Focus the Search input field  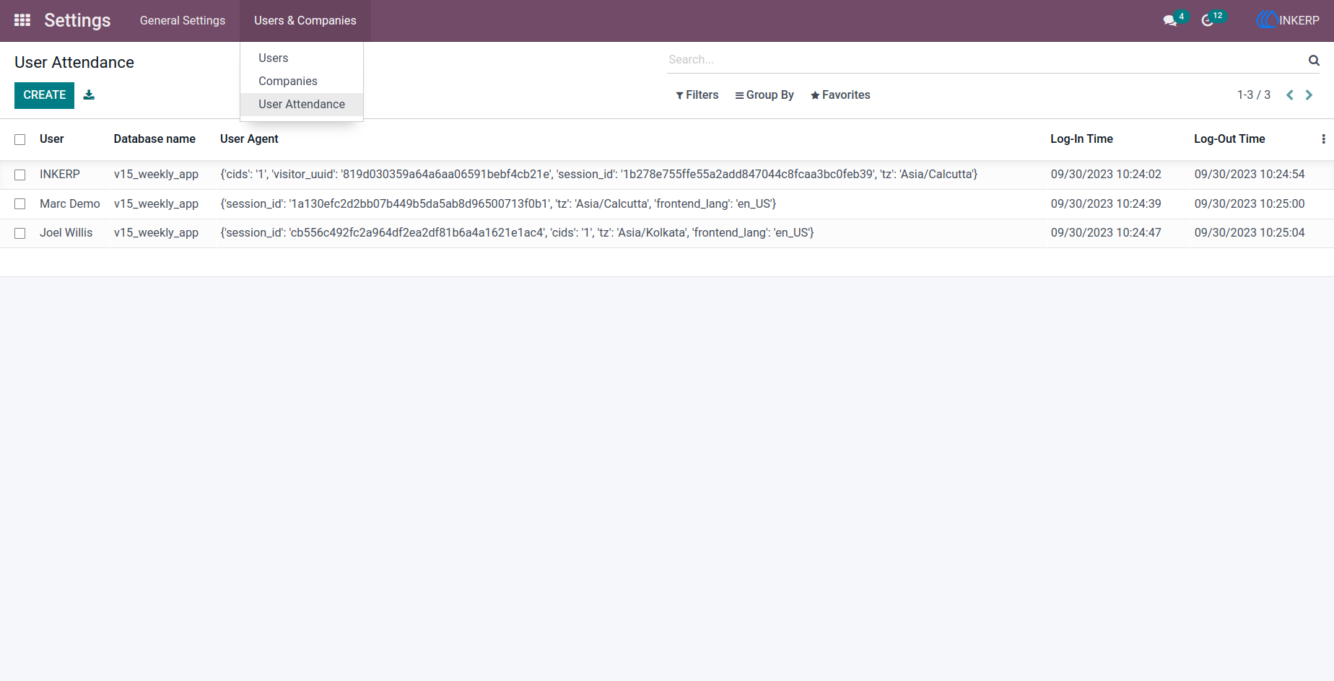pos(986,60)
